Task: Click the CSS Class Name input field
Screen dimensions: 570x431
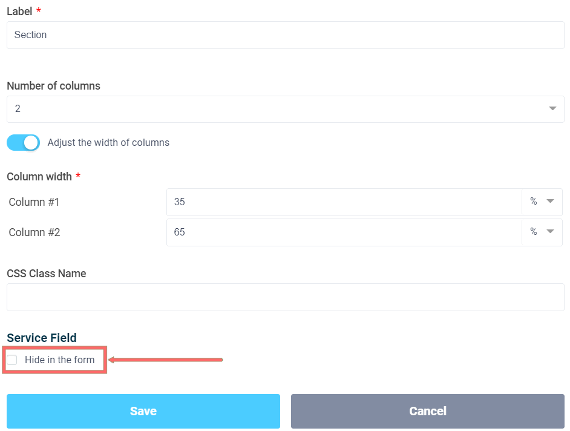Action: [285, 297]
